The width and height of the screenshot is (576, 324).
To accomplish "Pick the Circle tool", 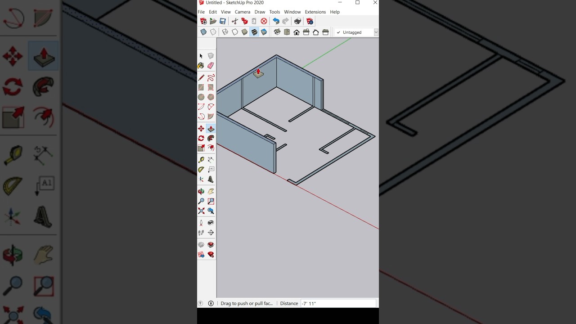I will [x=201, y=97].
